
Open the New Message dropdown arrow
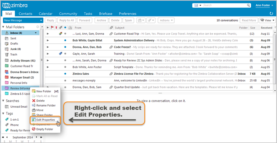pos(41,20)
